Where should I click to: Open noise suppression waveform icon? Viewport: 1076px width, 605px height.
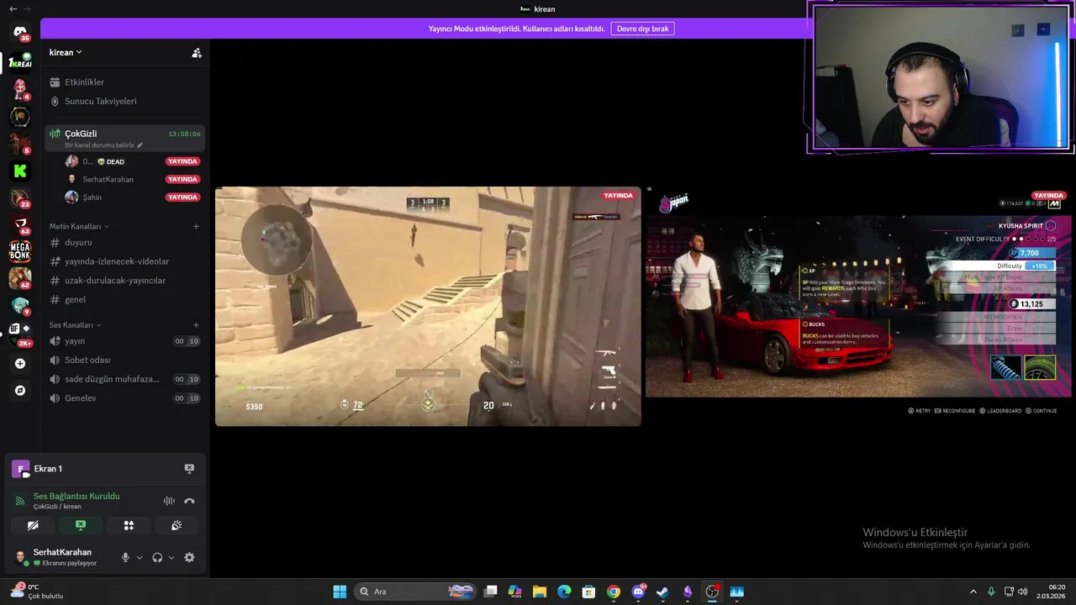click(x=169, y=501)
